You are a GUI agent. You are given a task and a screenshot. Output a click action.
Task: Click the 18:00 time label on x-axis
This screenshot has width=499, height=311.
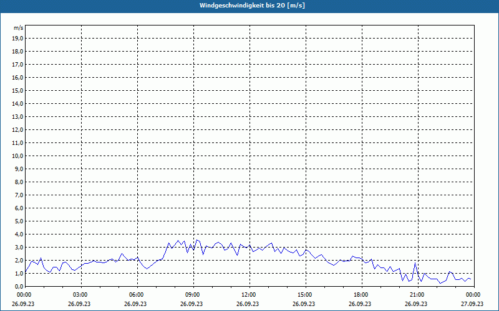click(362, 295)
